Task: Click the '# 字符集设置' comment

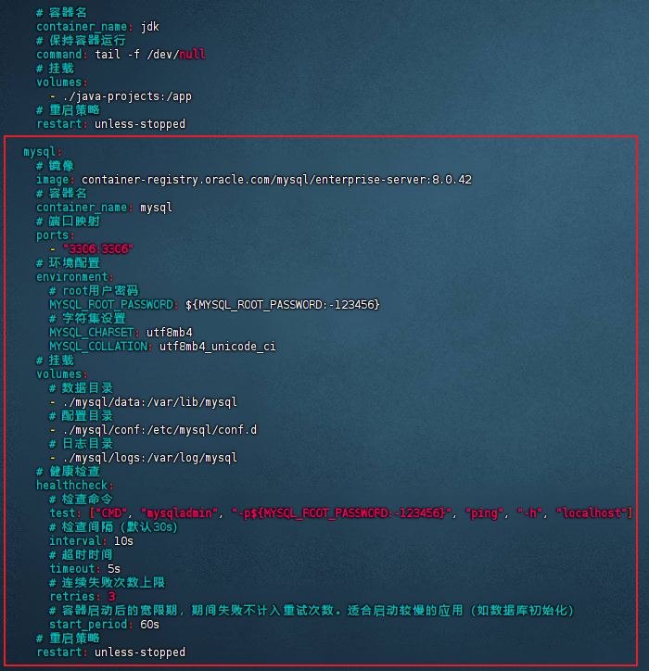Action: [87, 319]
